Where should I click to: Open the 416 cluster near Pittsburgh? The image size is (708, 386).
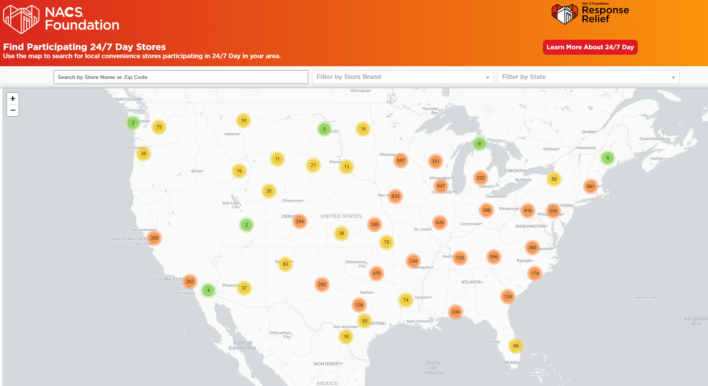(x=528, y=211)
